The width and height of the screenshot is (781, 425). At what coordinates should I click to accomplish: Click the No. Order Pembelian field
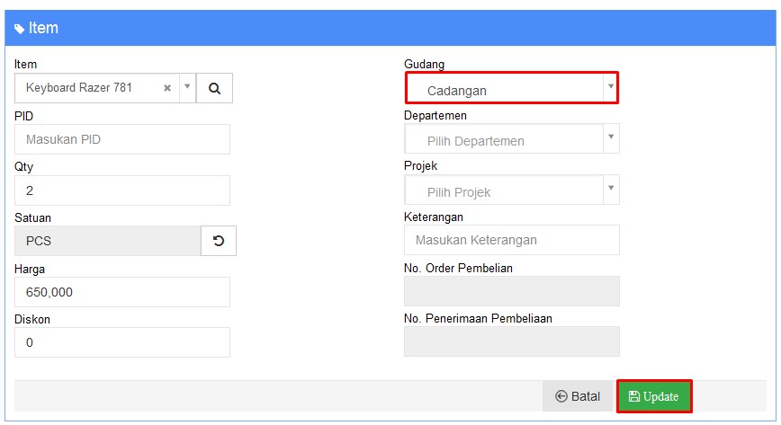512,291
